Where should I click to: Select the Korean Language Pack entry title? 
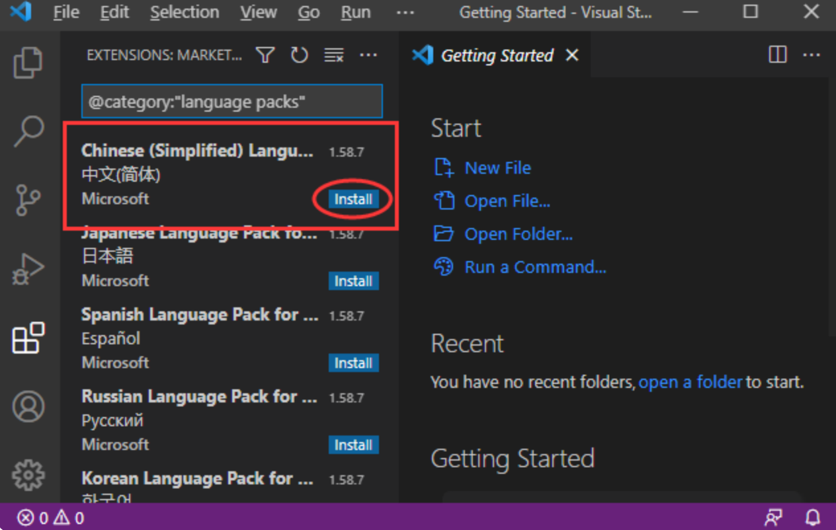pos(197,478)
